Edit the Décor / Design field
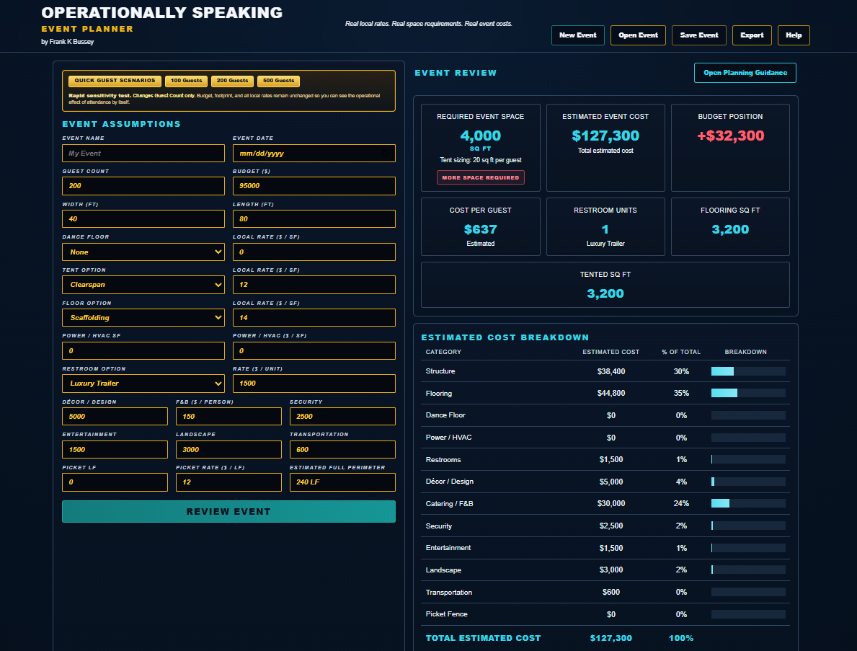 (115, 416)
